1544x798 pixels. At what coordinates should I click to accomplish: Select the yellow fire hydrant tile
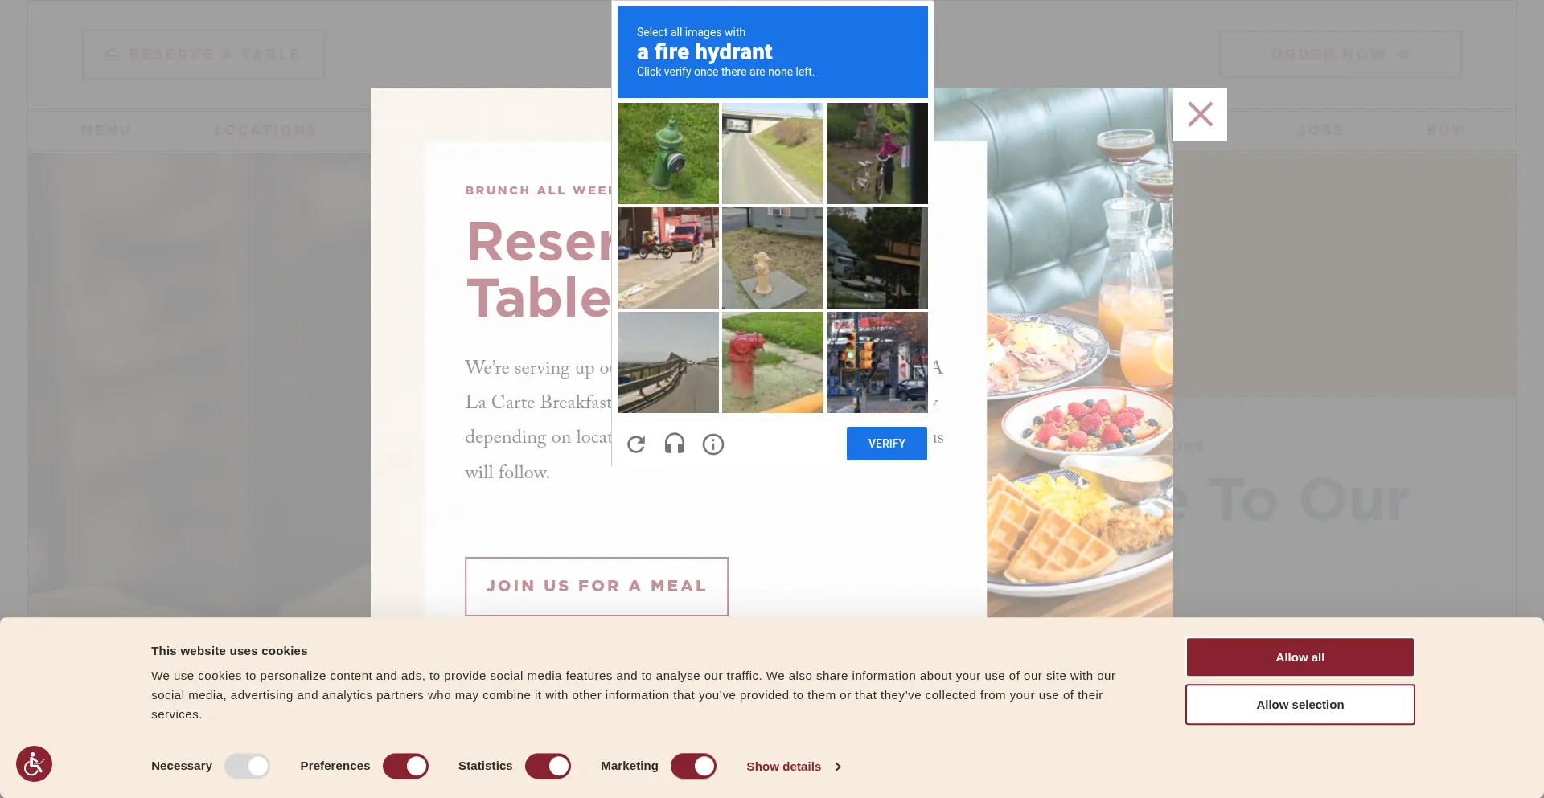tap(773, 258)
